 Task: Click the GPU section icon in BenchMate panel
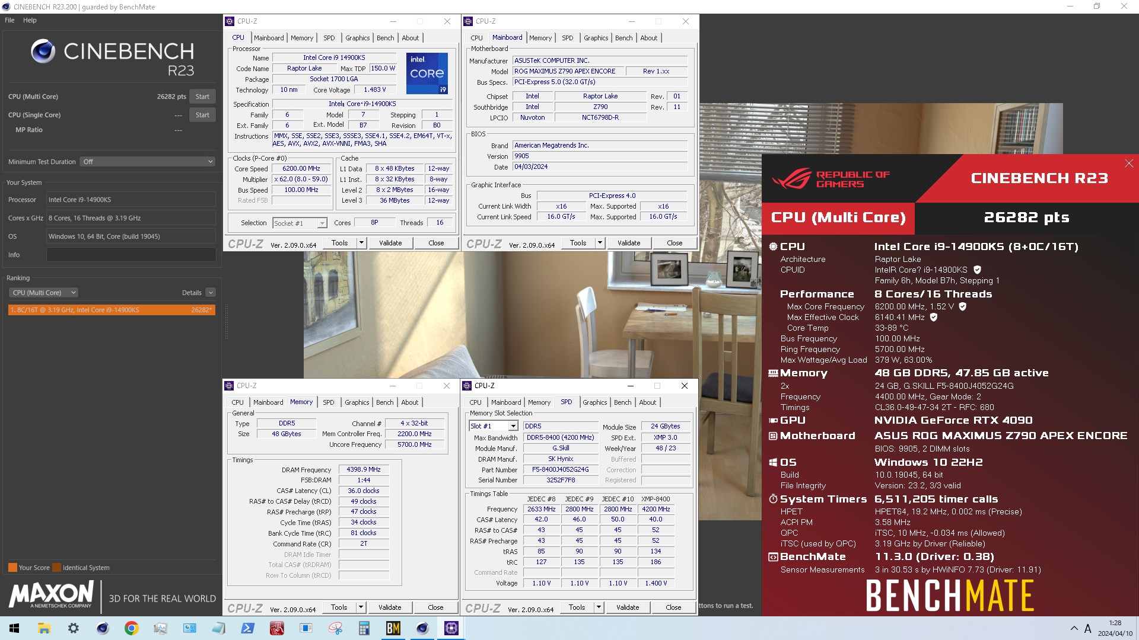click(x=773, y=420)
